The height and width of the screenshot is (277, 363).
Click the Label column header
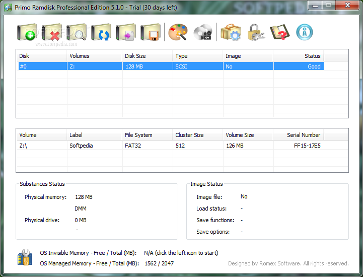[95, 135]
